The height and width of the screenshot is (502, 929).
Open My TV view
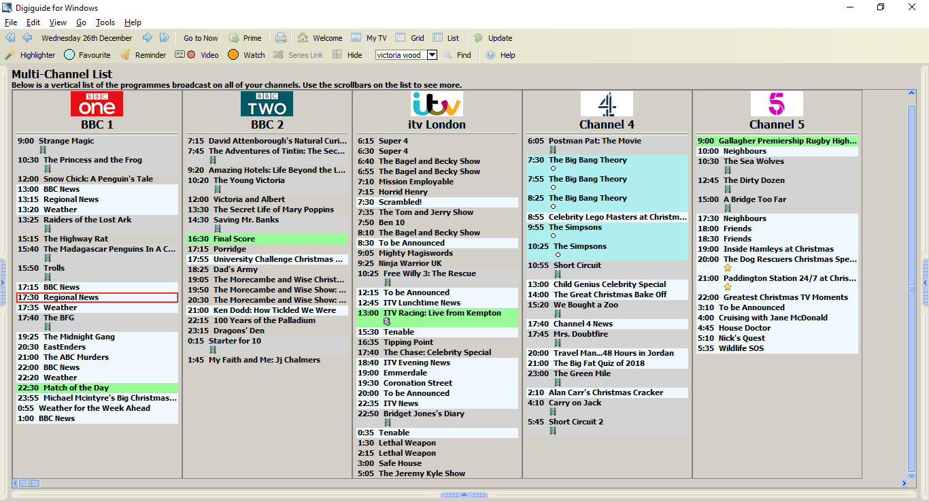pos(369,38)
